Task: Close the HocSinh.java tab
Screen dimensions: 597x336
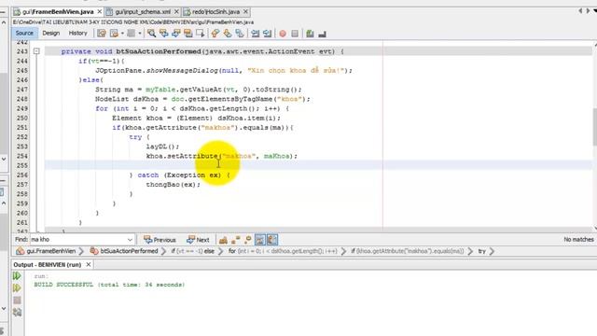Action: [245, 12]
